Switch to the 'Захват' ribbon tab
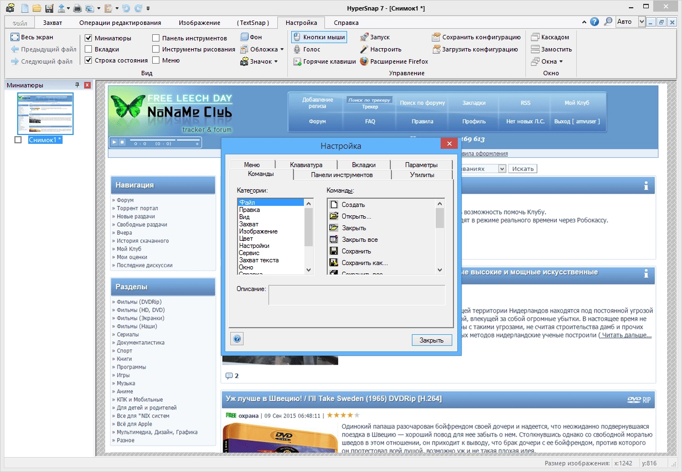This screenshot has width=682, height=472. (53, 23)
